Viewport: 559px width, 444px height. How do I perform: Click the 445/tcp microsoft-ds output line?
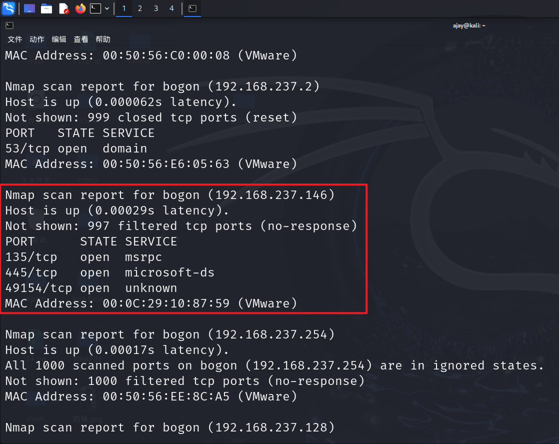point(109,272)
